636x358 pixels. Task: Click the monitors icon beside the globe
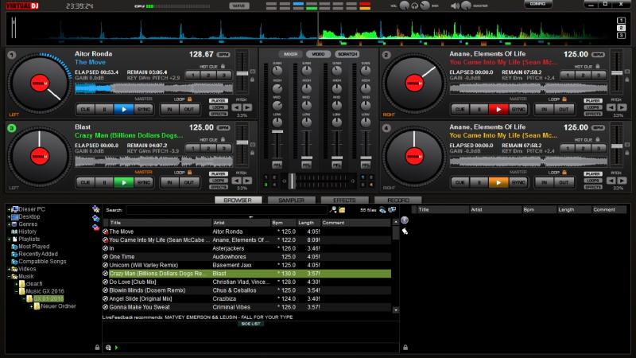coord(392,210)
